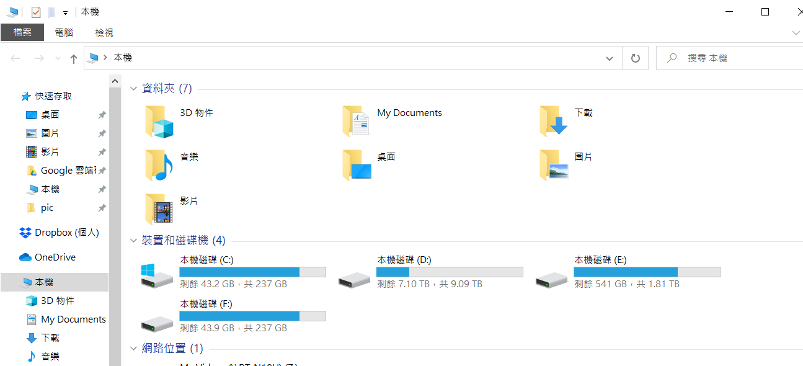Open the 下載 downloads folder icon
The width and height of the screenshot is (803, 366).
(553, 122)
